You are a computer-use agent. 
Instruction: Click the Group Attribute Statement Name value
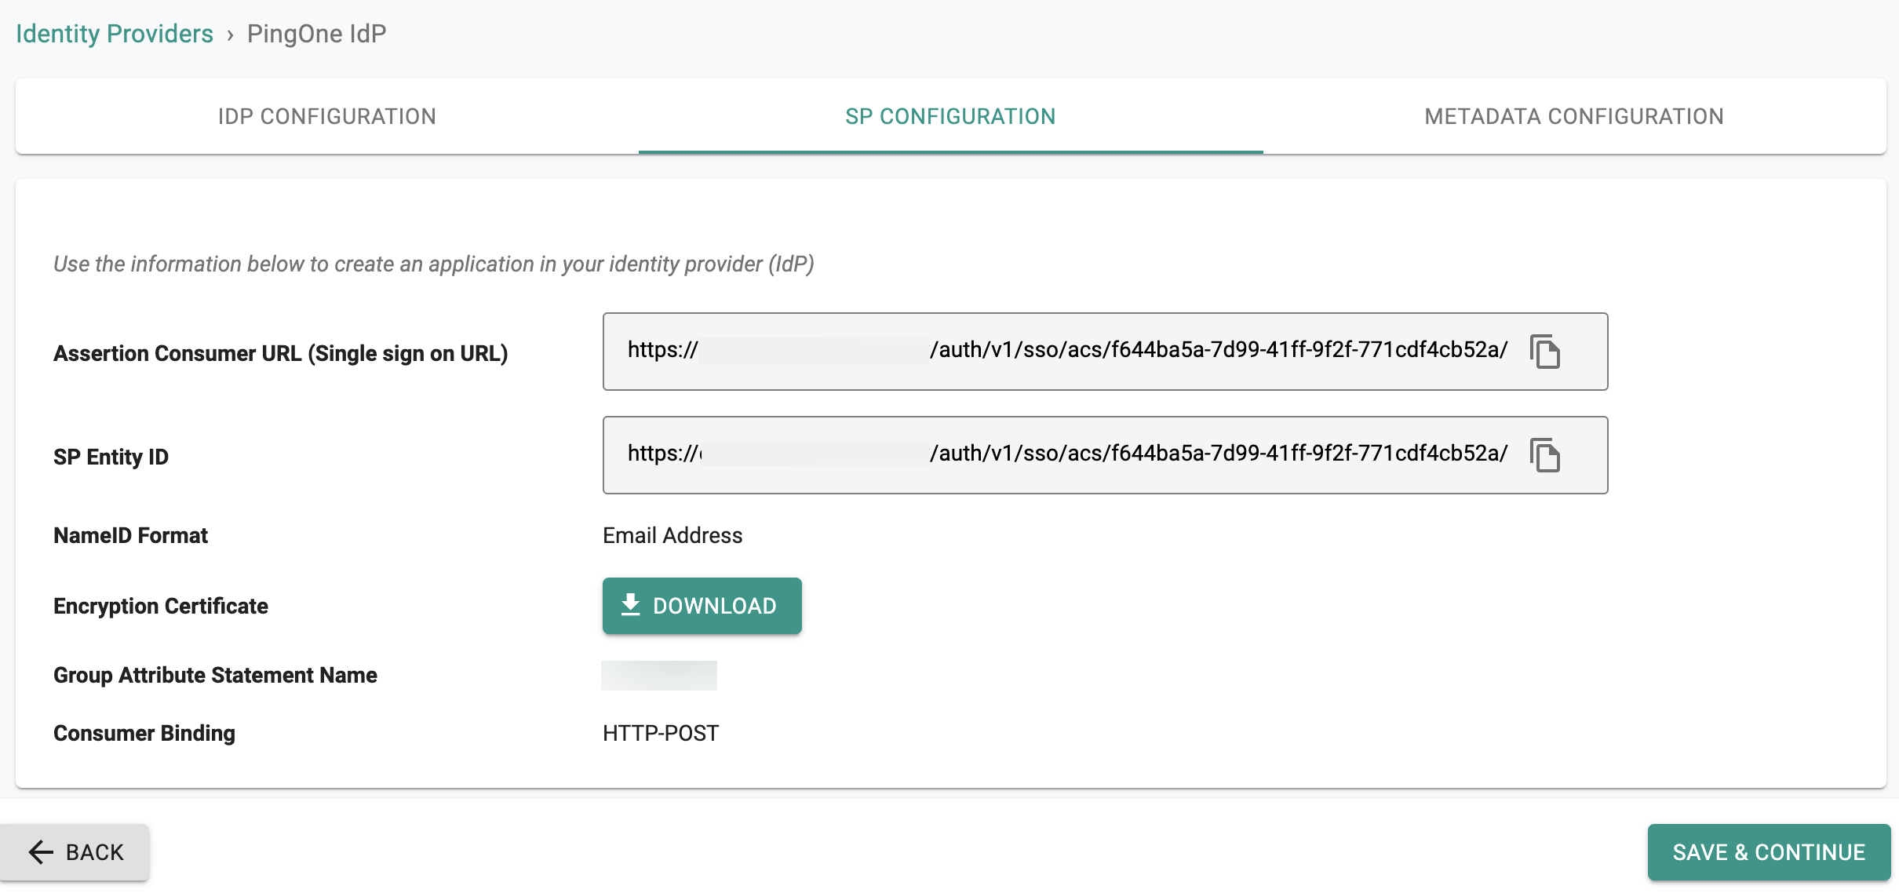tap(659, 675)
